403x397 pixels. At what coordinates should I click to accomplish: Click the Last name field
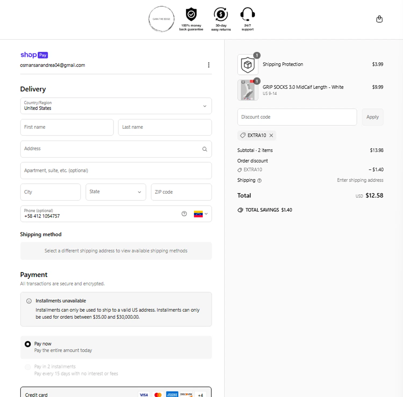tap(165, 127)
